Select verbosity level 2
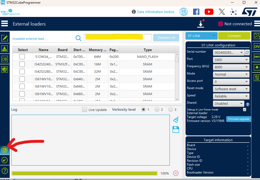This screenshot has height=180, width=260. tap(157, 109)
